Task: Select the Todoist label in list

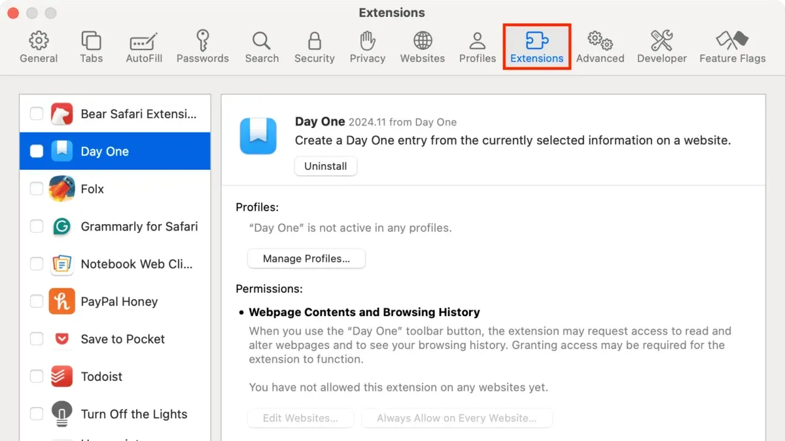Action: [101, 376]
